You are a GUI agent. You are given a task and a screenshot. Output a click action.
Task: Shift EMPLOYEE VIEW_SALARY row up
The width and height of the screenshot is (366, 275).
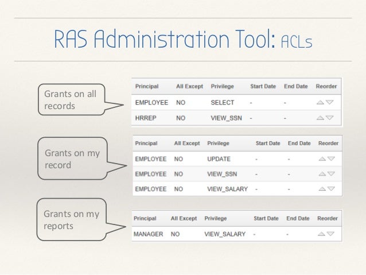pos(322,189)
